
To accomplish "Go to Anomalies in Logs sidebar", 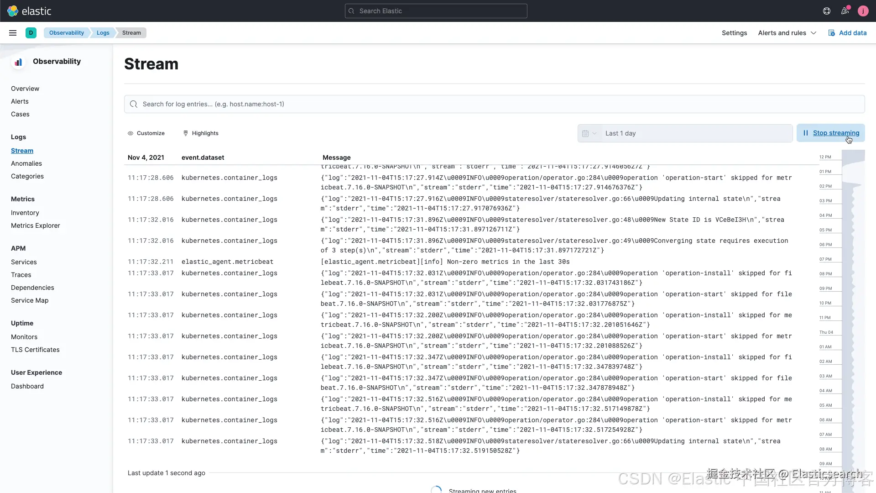I will 26,163.
